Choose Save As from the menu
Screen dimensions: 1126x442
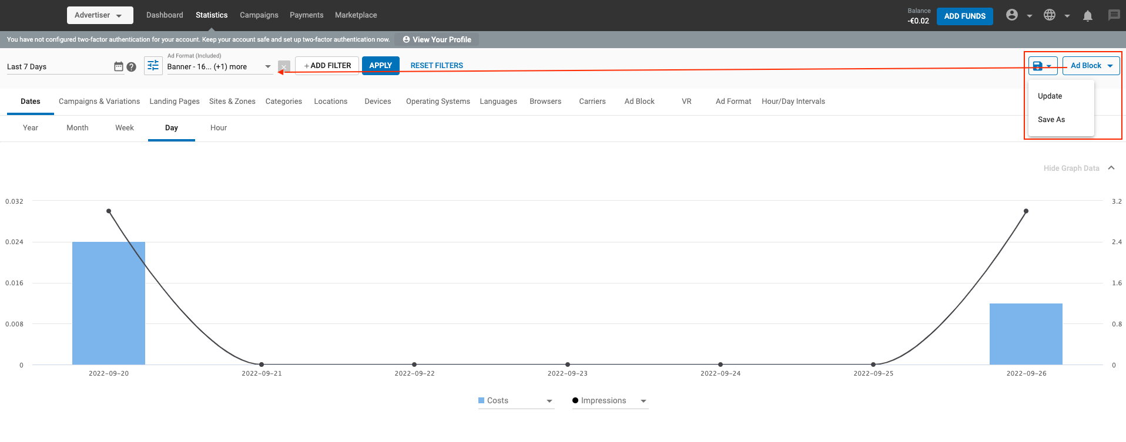coord(1051,120)
